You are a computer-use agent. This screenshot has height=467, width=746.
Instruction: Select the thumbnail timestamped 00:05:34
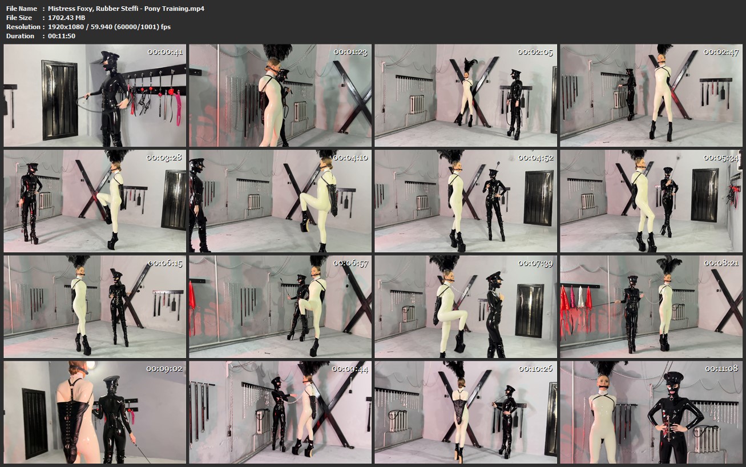coord(651,201)
